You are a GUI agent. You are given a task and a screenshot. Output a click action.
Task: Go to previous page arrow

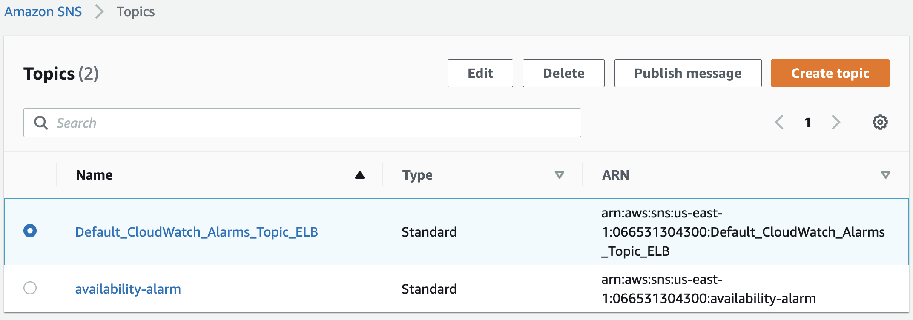[779, 123]
